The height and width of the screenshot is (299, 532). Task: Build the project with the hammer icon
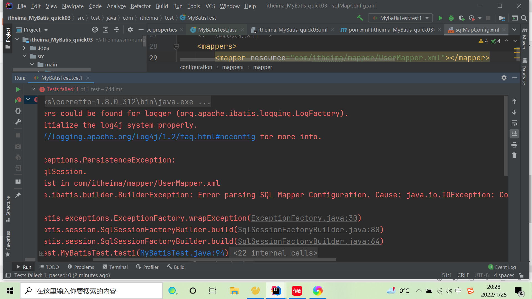(360, 18)
